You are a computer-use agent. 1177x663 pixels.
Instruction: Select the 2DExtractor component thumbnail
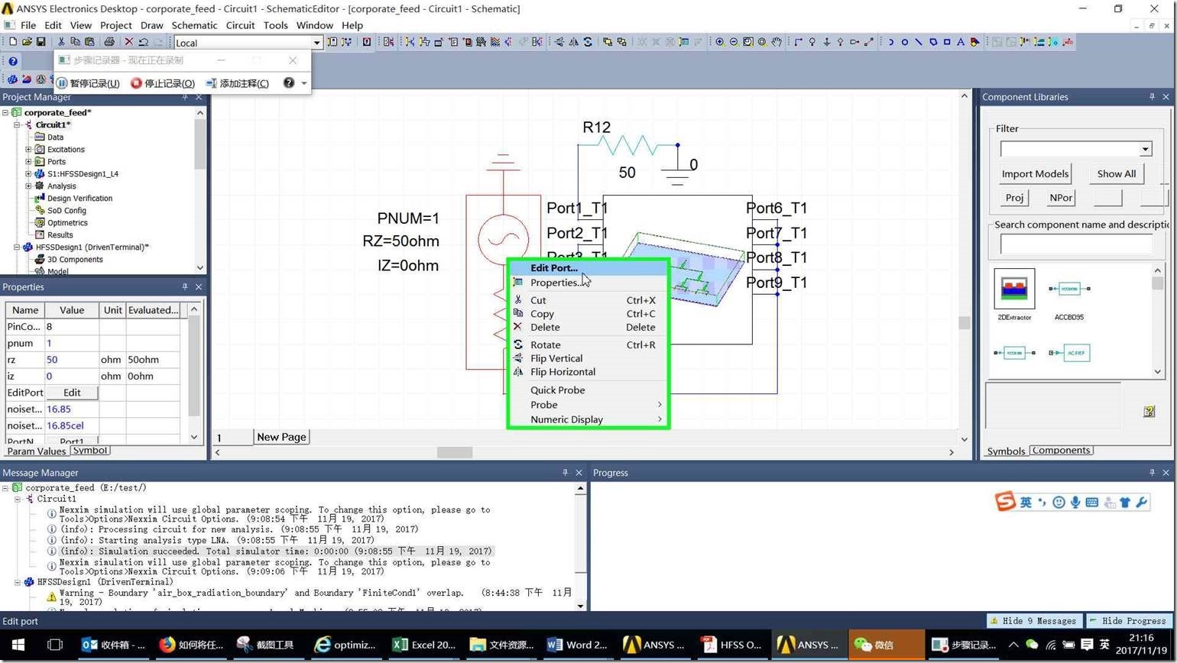pyautogui.click(x=1014, y=295)
